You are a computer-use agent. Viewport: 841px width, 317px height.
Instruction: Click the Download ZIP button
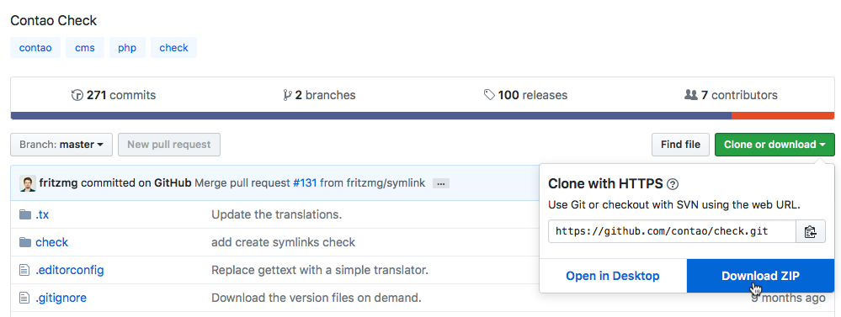coord(760,276)
